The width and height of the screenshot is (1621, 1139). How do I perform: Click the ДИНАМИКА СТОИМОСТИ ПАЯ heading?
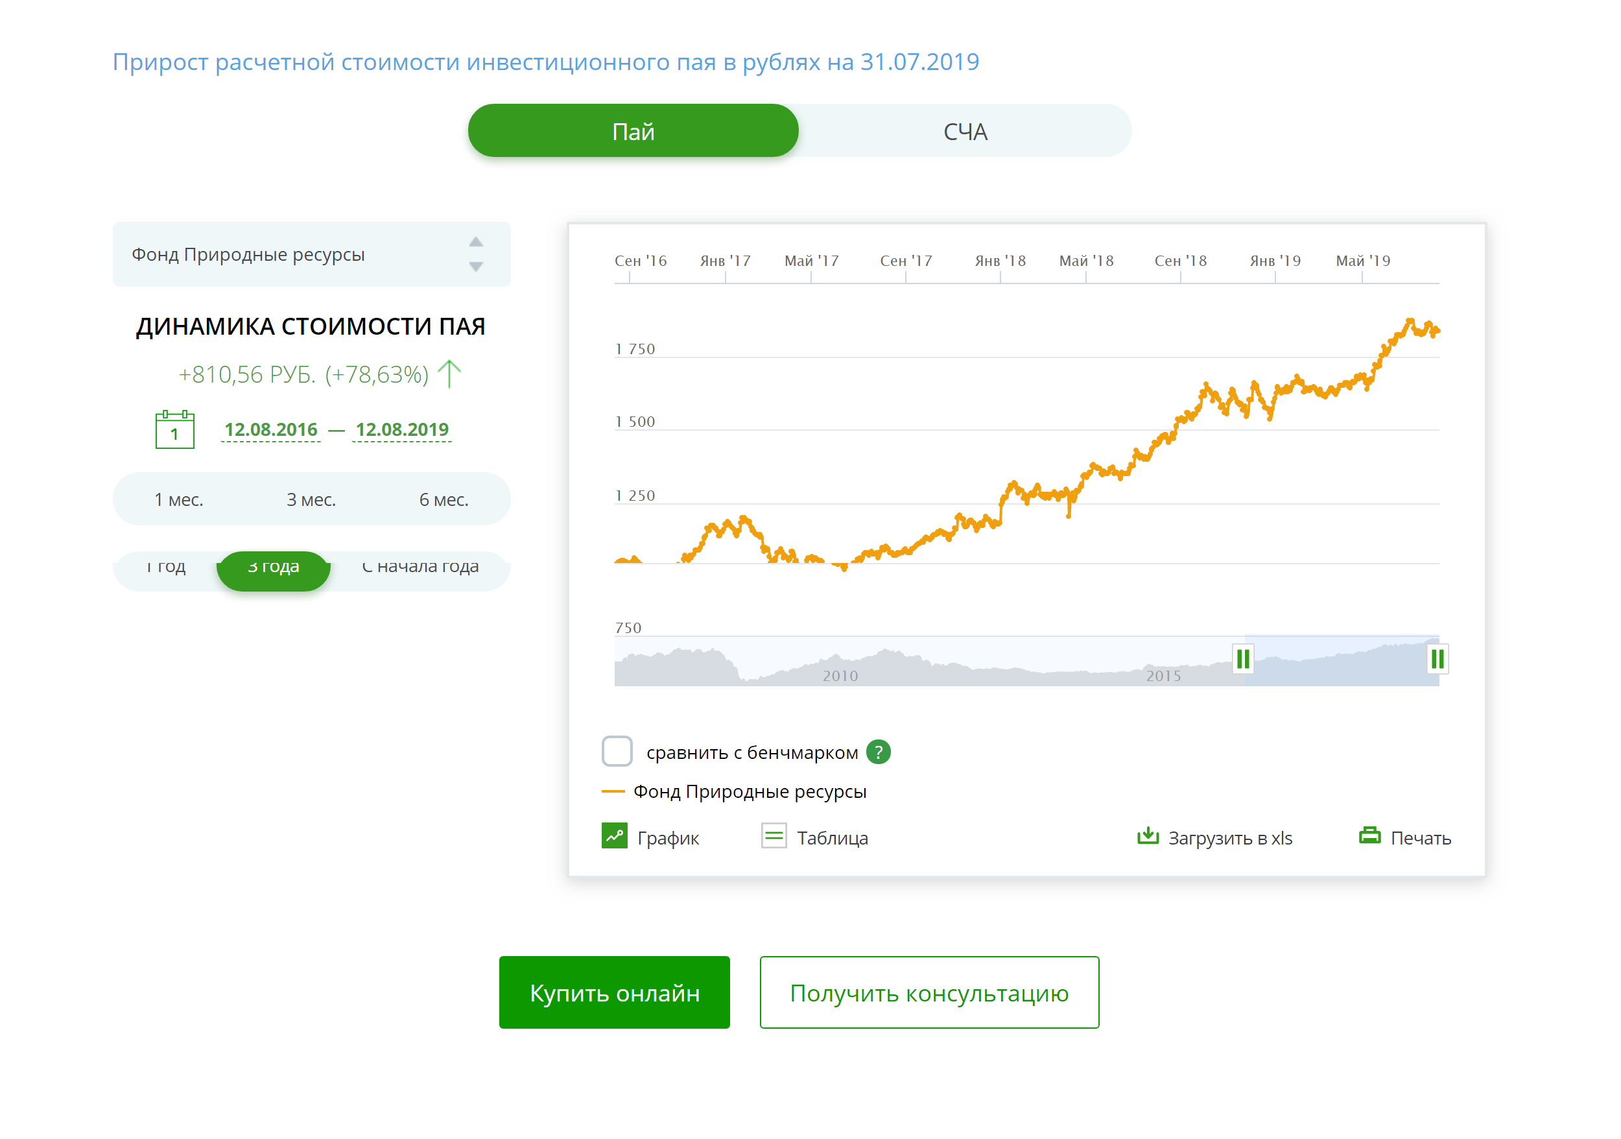pyautogui.click(x=311, y=326)
